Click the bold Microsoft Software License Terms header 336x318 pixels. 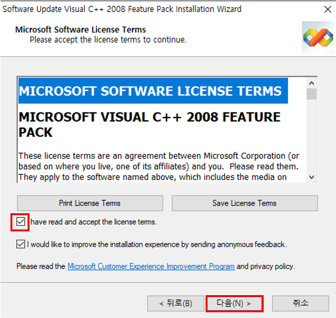click(80, 30)
